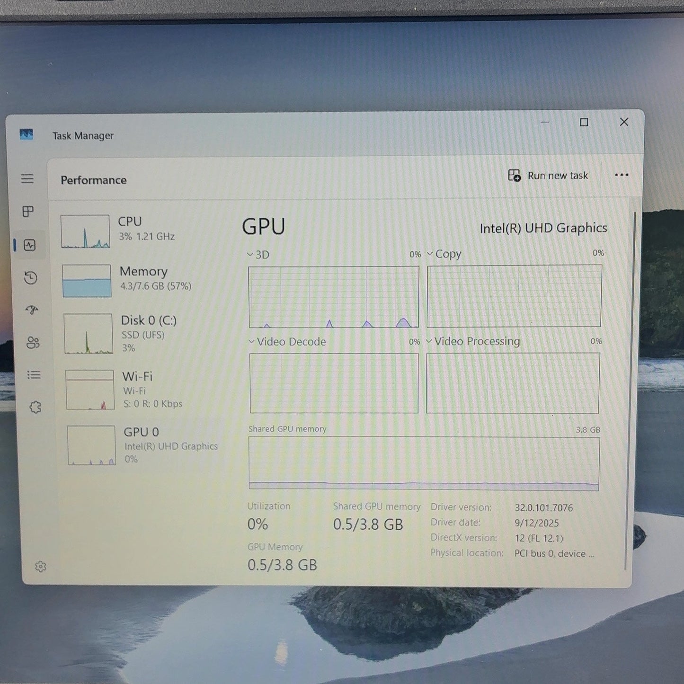Screen dimensions: 684x684
Task: Click the Video Processing usage graph
Action: 513,382
